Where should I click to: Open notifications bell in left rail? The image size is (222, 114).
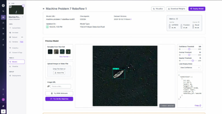3,94
